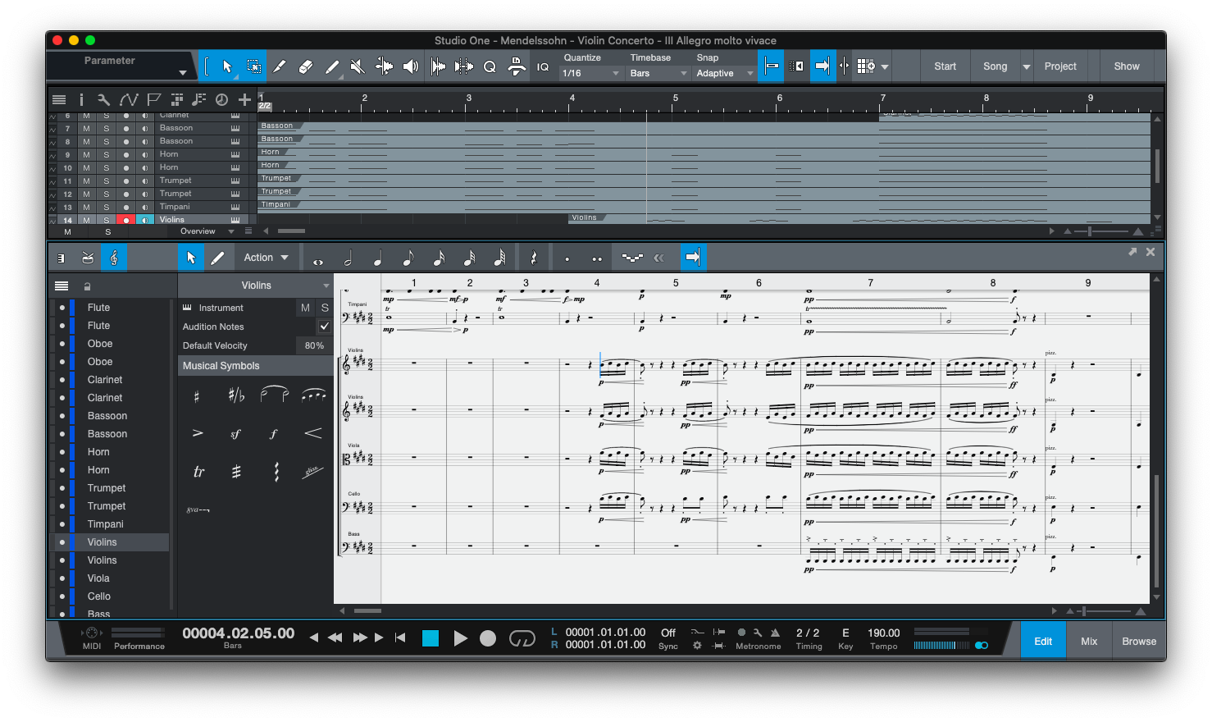Open the Project page
The image size is (1212, 722).
tap(1060, 66)
